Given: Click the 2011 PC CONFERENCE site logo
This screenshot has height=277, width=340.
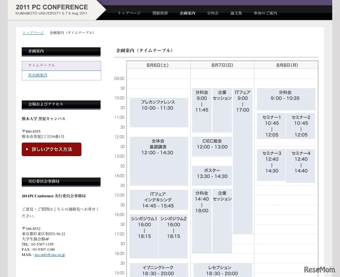Looking at the screenshot, I should click(x=52, y=10).
